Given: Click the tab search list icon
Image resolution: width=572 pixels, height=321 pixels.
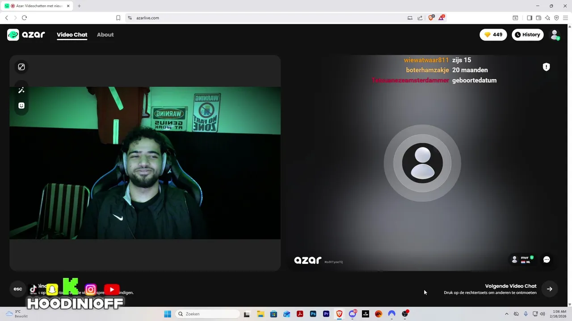Looking at the screenshot, I should [515, 18].
